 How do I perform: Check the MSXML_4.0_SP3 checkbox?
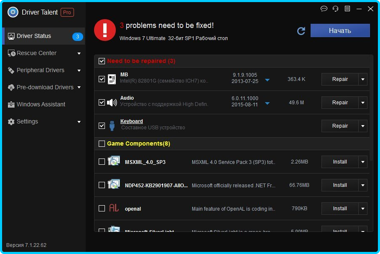tap(102, 162)
